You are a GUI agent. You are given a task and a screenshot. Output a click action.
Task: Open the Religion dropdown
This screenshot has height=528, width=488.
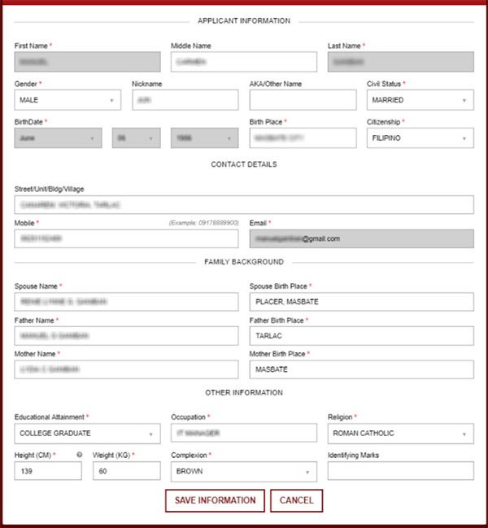point(400,434)
